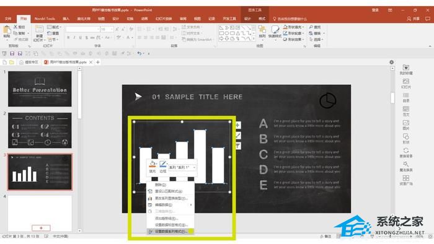Screen dimensions: 434x244
Task: Select the CONTENTS slide thumbnail
Action: pos(40,130)
